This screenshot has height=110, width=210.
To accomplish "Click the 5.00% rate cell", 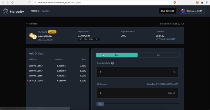I will click(83, 81).
